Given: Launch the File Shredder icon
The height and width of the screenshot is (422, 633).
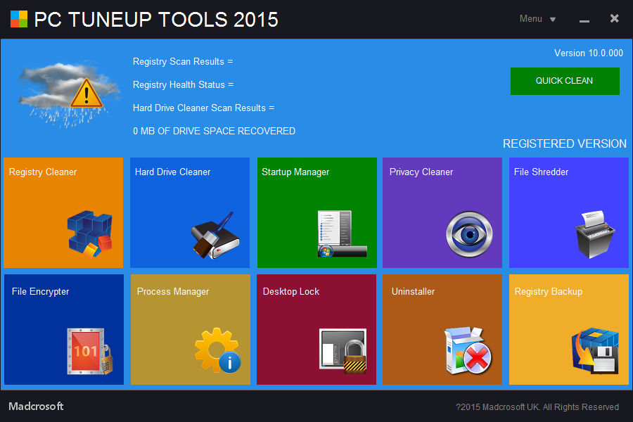Looking at the screenshot, I should pos(594,234).
